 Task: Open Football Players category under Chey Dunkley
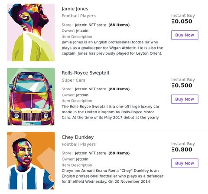tap(78, 144)
